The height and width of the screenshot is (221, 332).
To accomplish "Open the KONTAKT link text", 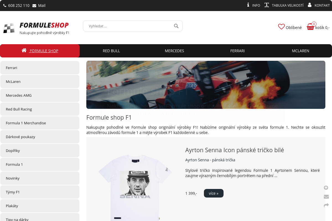I will (x=322, y=5).
